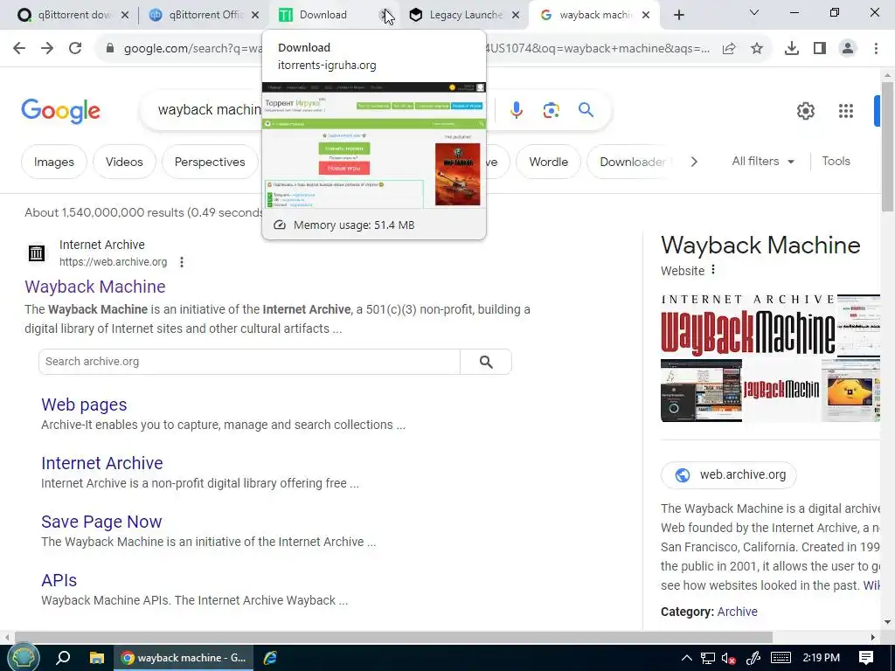This screenshot has height=671, width=895.
Task: Filter results by Images
Action: [x=53, y=162]
